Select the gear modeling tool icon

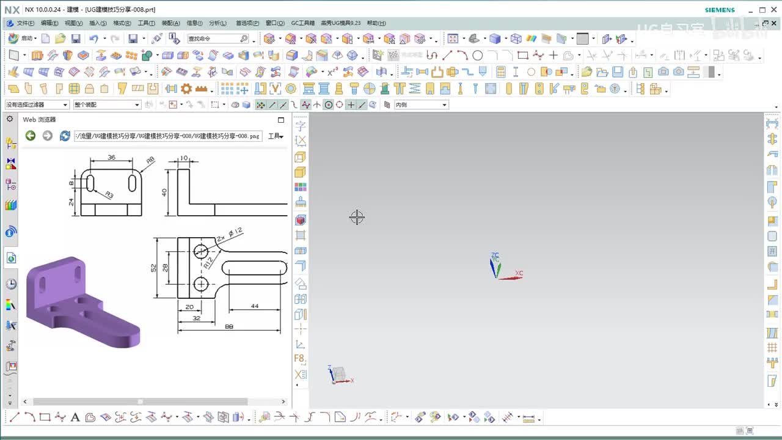coord(186,89)
